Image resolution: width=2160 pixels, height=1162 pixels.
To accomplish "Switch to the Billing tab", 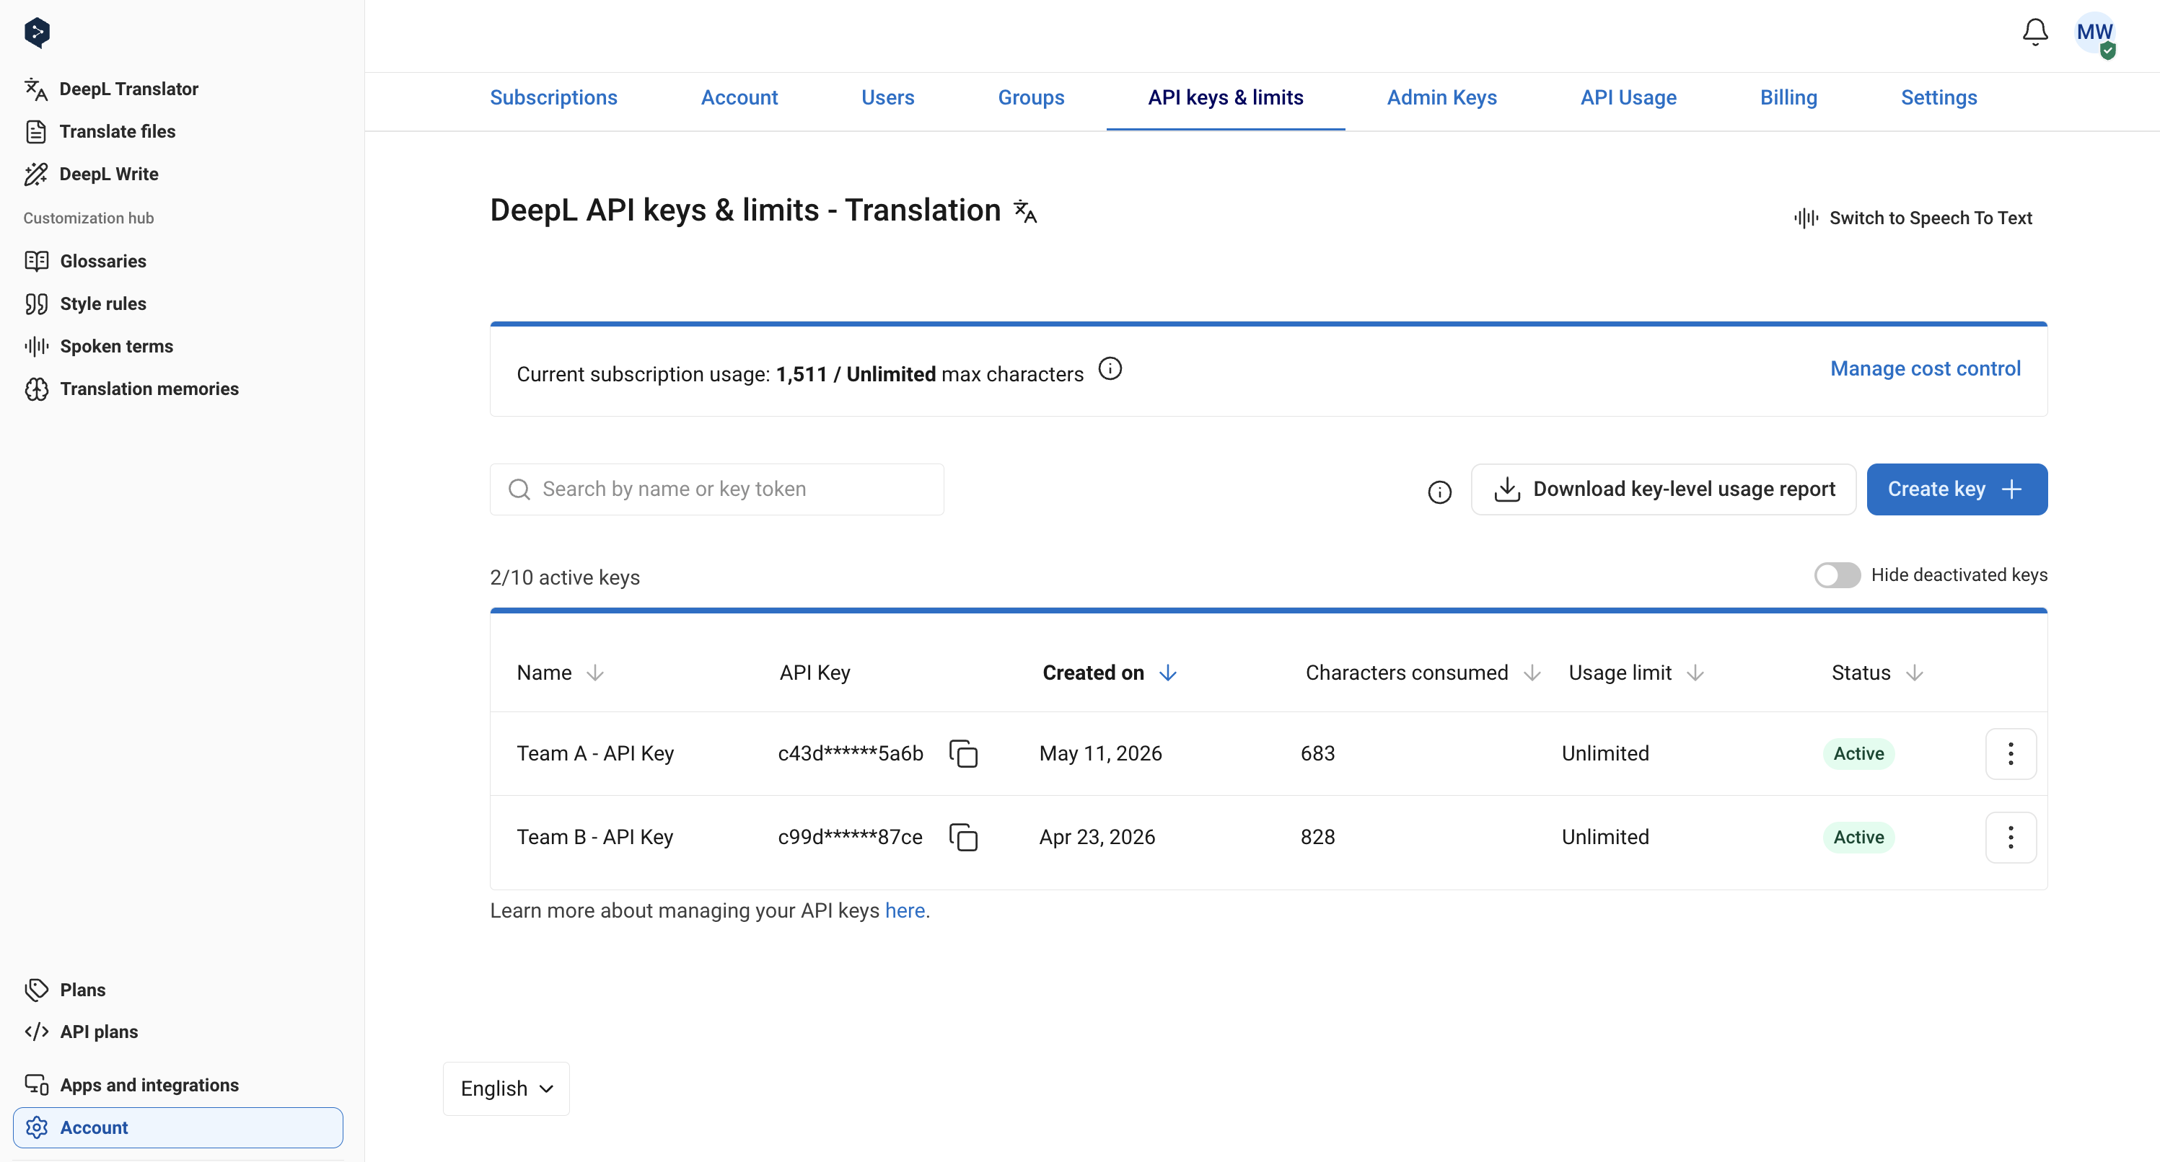I will tap(1788, 98).
